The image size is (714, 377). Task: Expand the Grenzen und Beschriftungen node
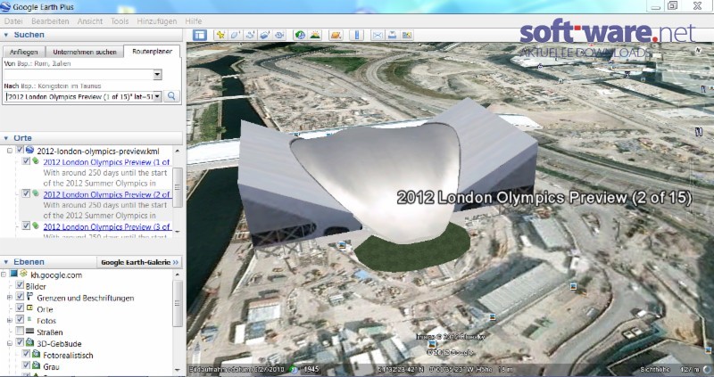pos(10,297)
